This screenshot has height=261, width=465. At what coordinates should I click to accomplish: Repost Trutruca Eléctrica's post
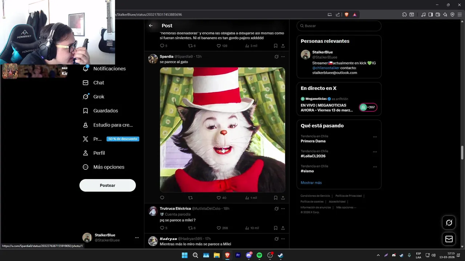tap(192, 228)
